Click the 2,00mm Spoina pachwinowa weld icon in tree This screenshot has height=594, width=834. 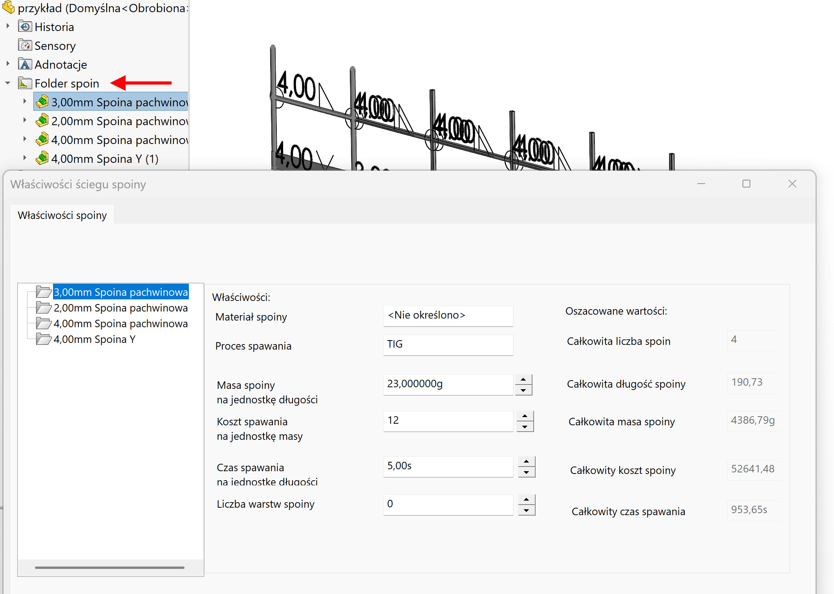(42, 121)
